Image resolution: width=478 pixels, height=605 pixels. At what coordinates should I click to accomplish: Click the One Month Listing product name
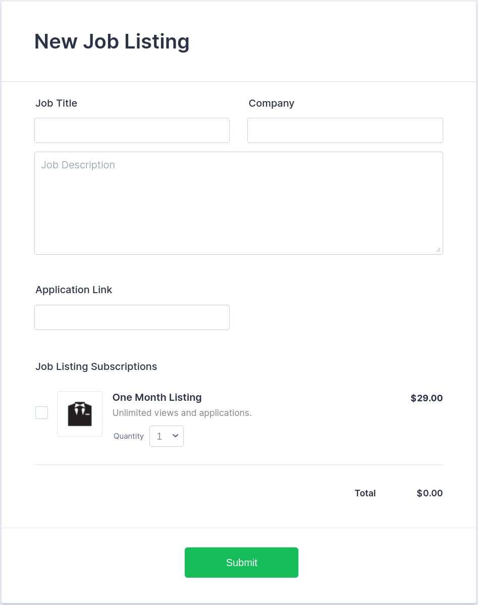tap(157, 397)
